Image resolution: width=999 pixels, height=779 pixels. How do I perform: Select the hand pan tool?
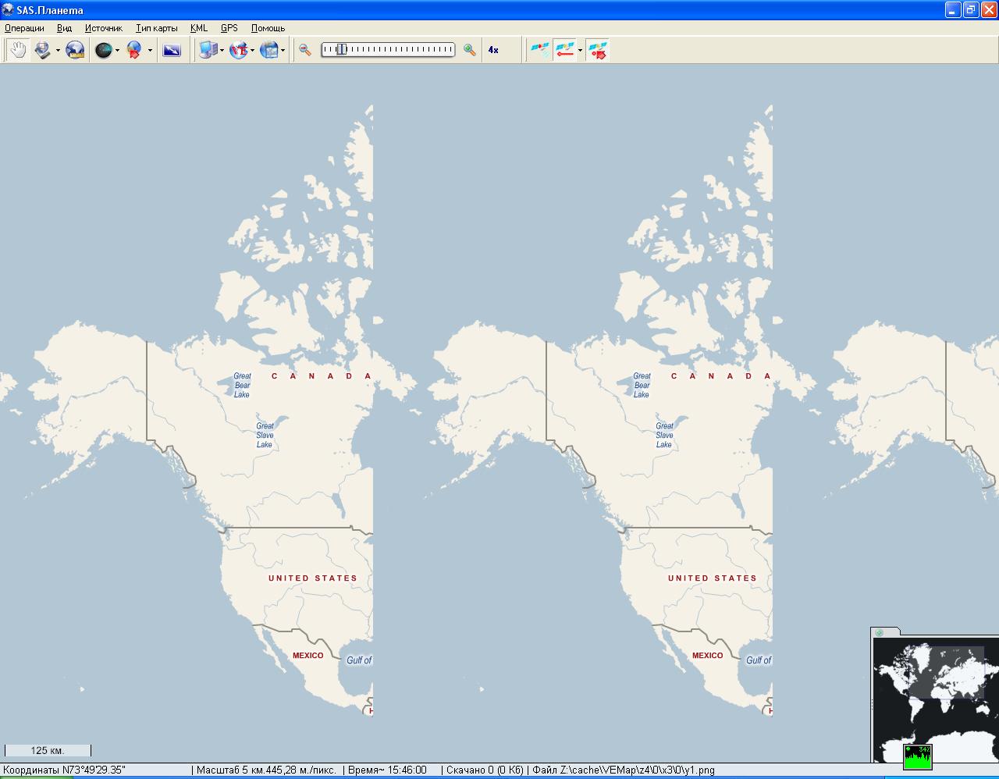tap(17, 50)
